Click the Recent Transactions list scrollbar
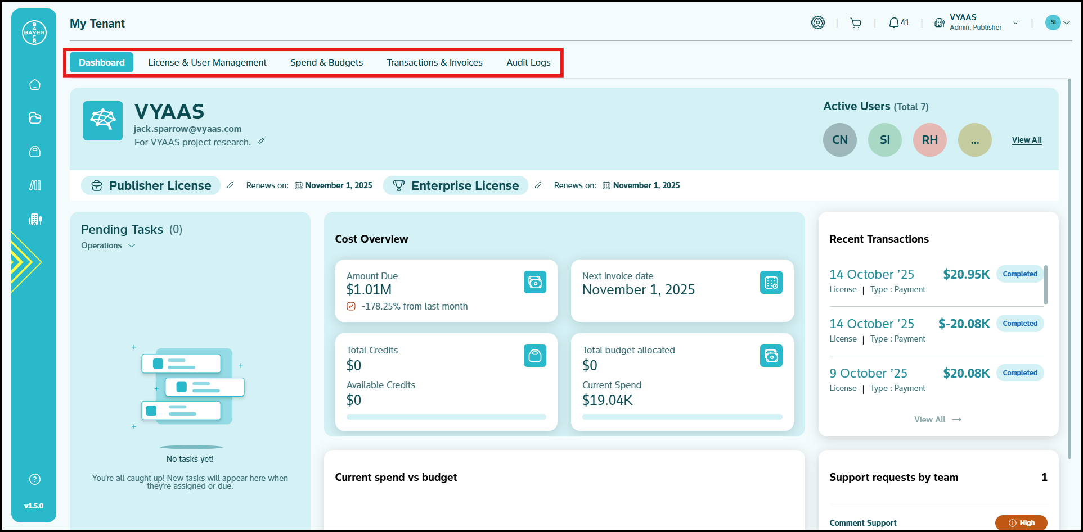This screenshot has height=532, width=1083. tap(1045, 285)
